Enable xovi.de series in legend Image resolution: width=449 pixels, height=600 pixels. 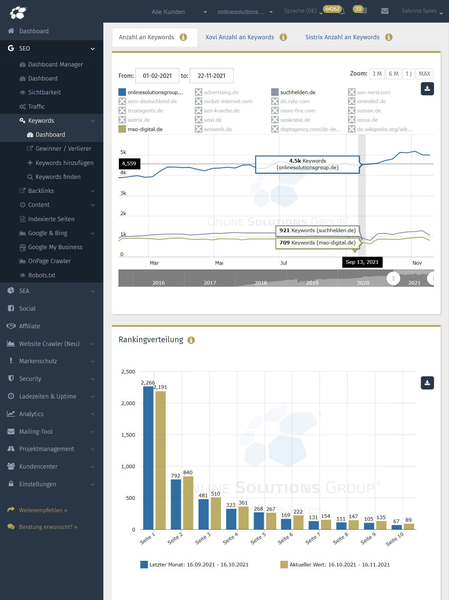click(208, 120)
